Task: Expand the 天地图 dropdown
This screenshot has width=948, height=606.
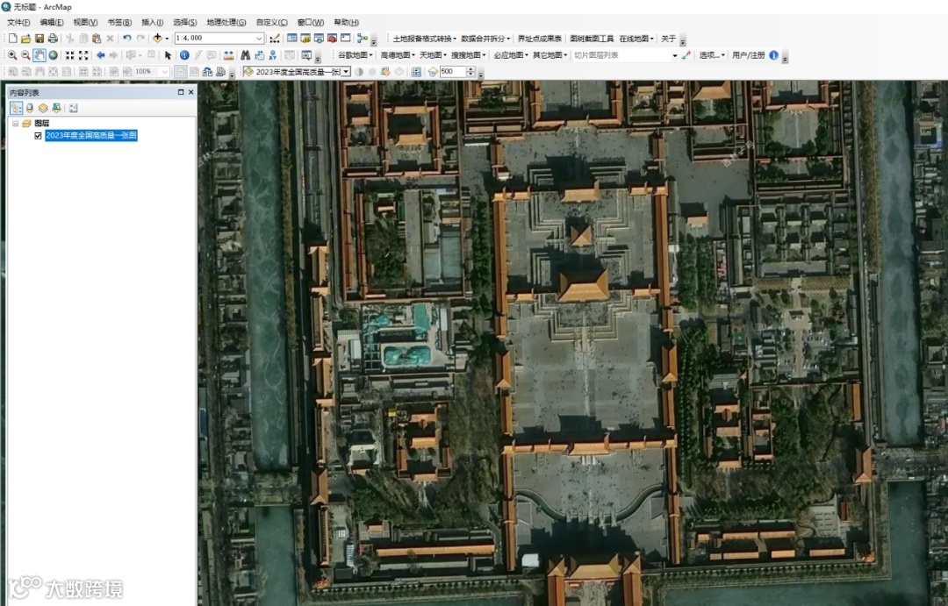Action: coord(433,55)
